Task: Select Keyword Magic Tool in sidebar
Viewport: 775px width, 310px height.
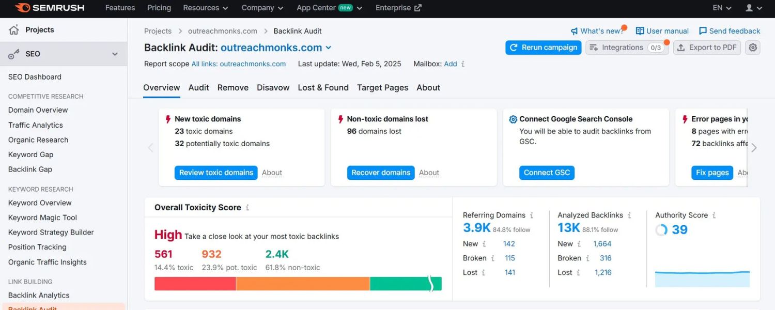Action: pos(42,218)
